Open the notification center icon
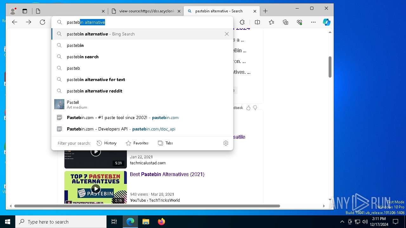This screenshot has width=406, height=228. [396, 222]
